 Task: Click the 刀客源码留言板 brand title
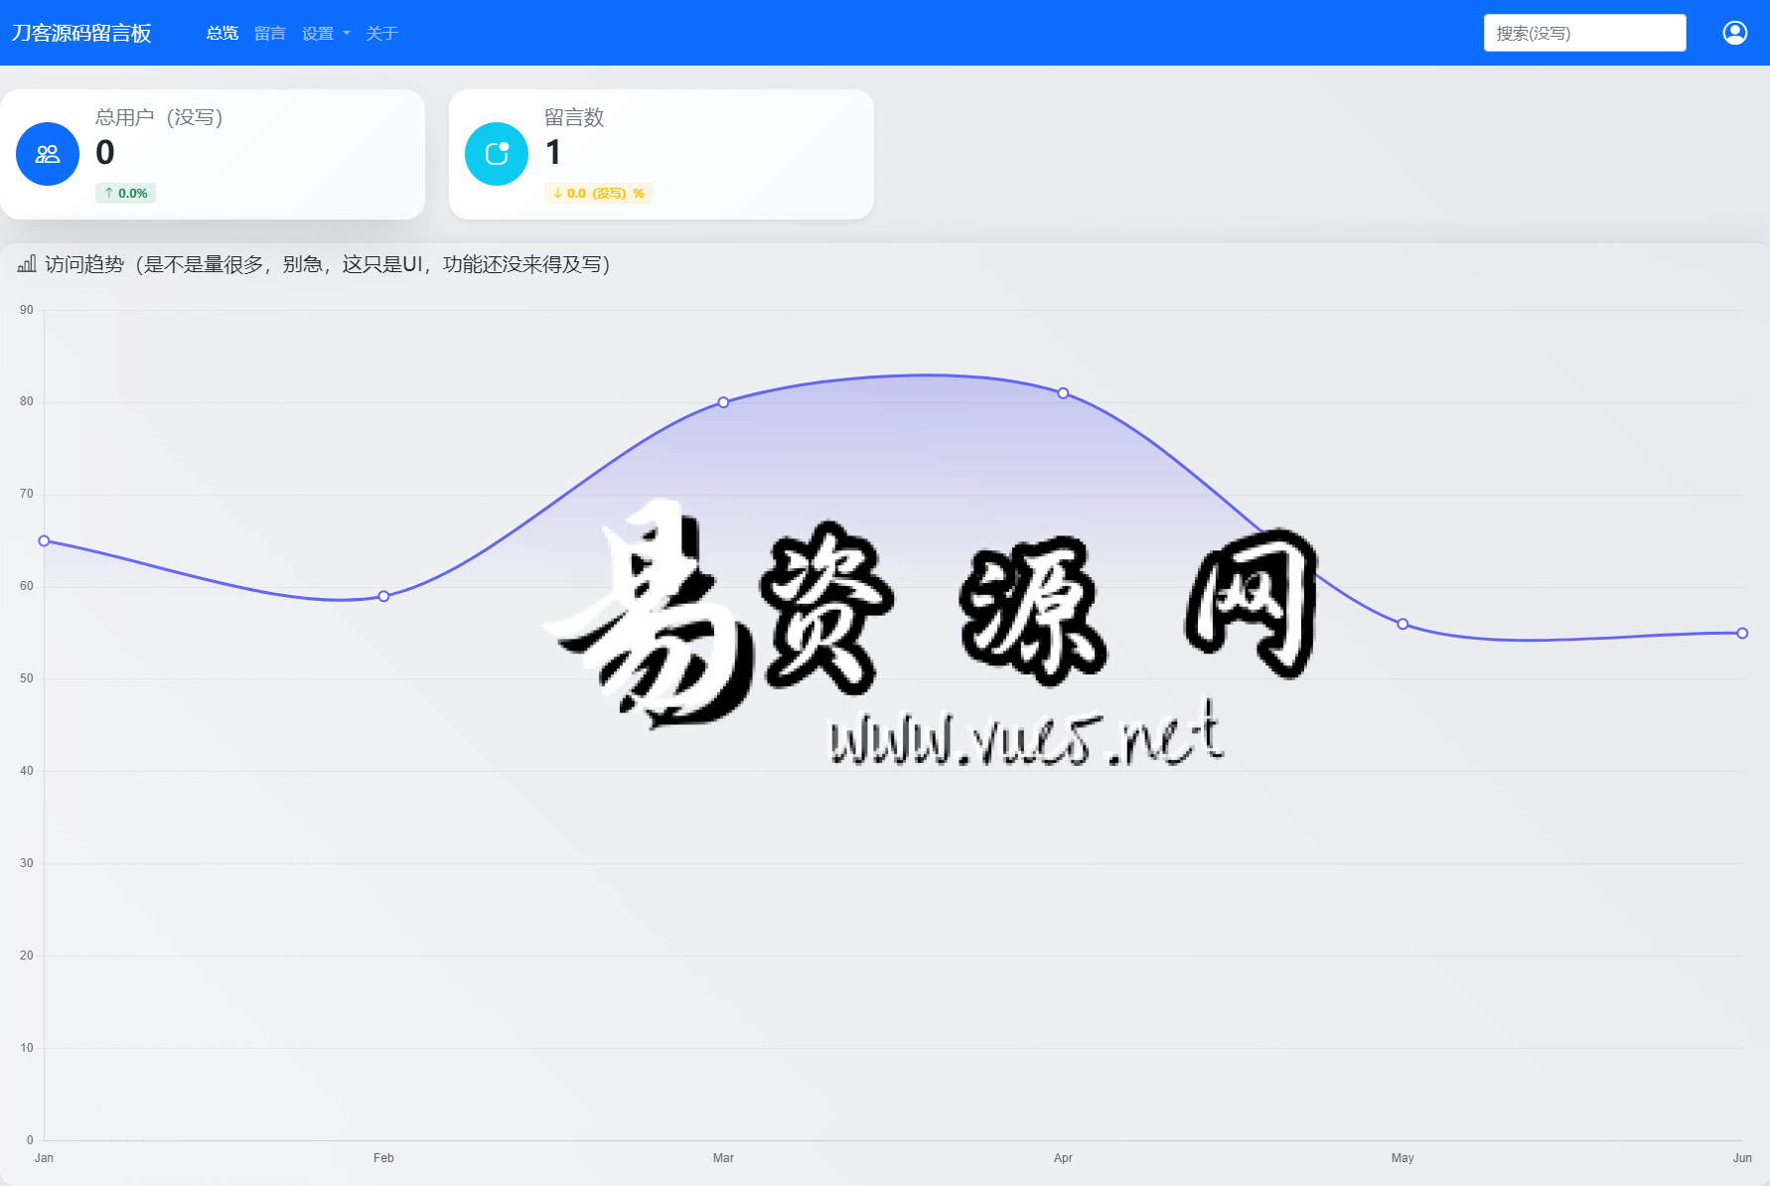click(x=81, y=33)
